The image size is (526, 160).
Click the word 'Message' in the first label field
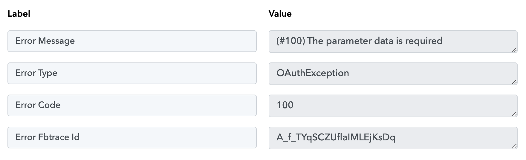[56, 41]
